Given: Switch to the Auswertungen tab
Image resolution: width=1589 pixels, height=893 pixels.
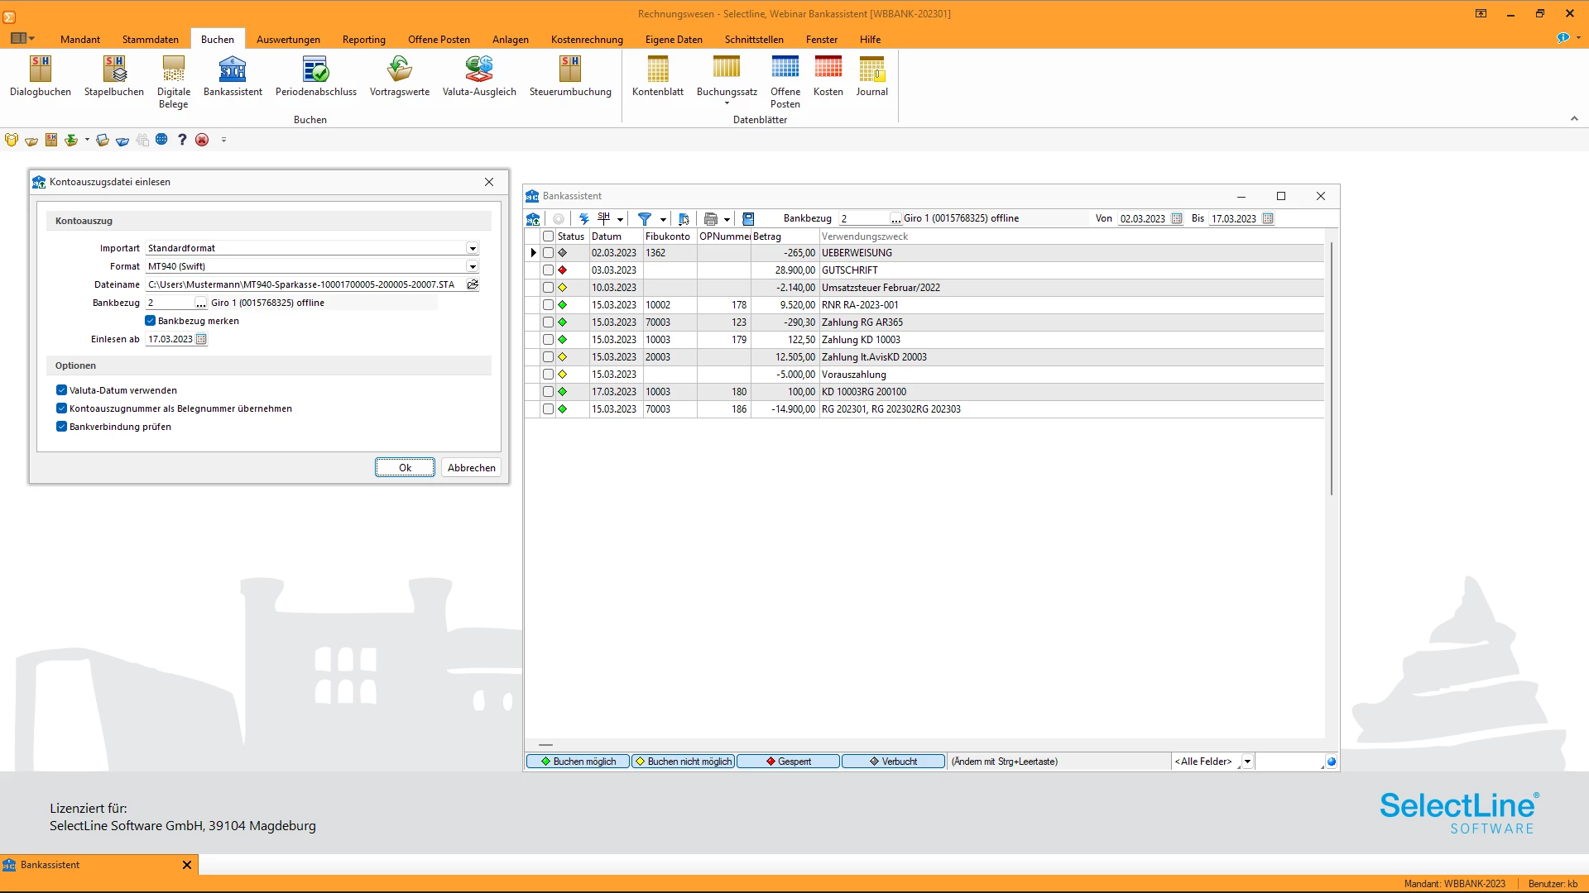Looking at the screenshot, I should [288, 40].
